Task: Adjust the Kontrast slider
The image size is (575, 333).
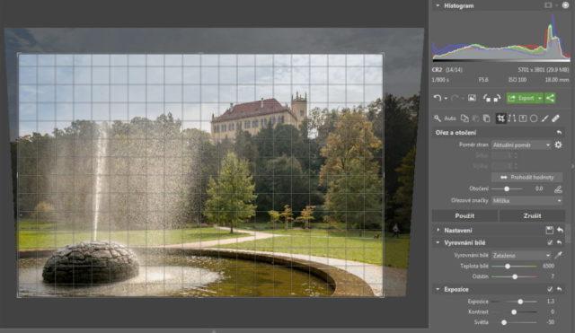Action: [514, 311]
